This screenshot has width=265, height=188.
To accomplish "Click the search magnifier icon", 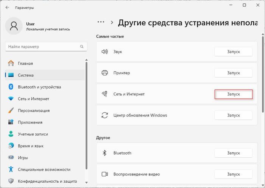I will 81,47.
